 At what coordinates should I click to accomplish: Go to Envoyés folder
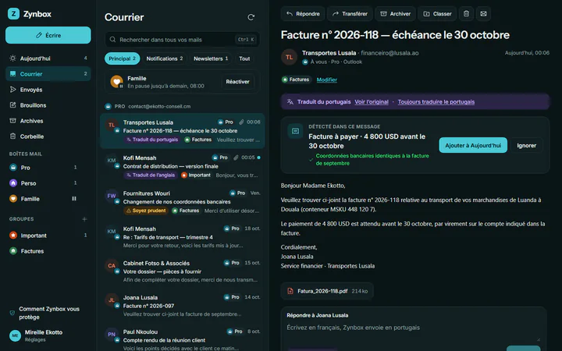pyautogui.click(x=48, y=90)
